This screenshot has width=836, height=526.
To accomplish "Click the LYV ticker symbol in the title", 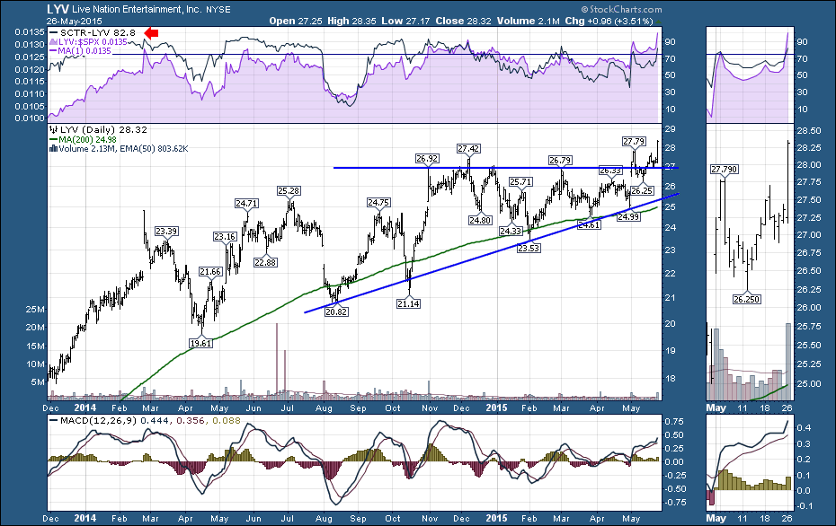I will coord(57,9).
